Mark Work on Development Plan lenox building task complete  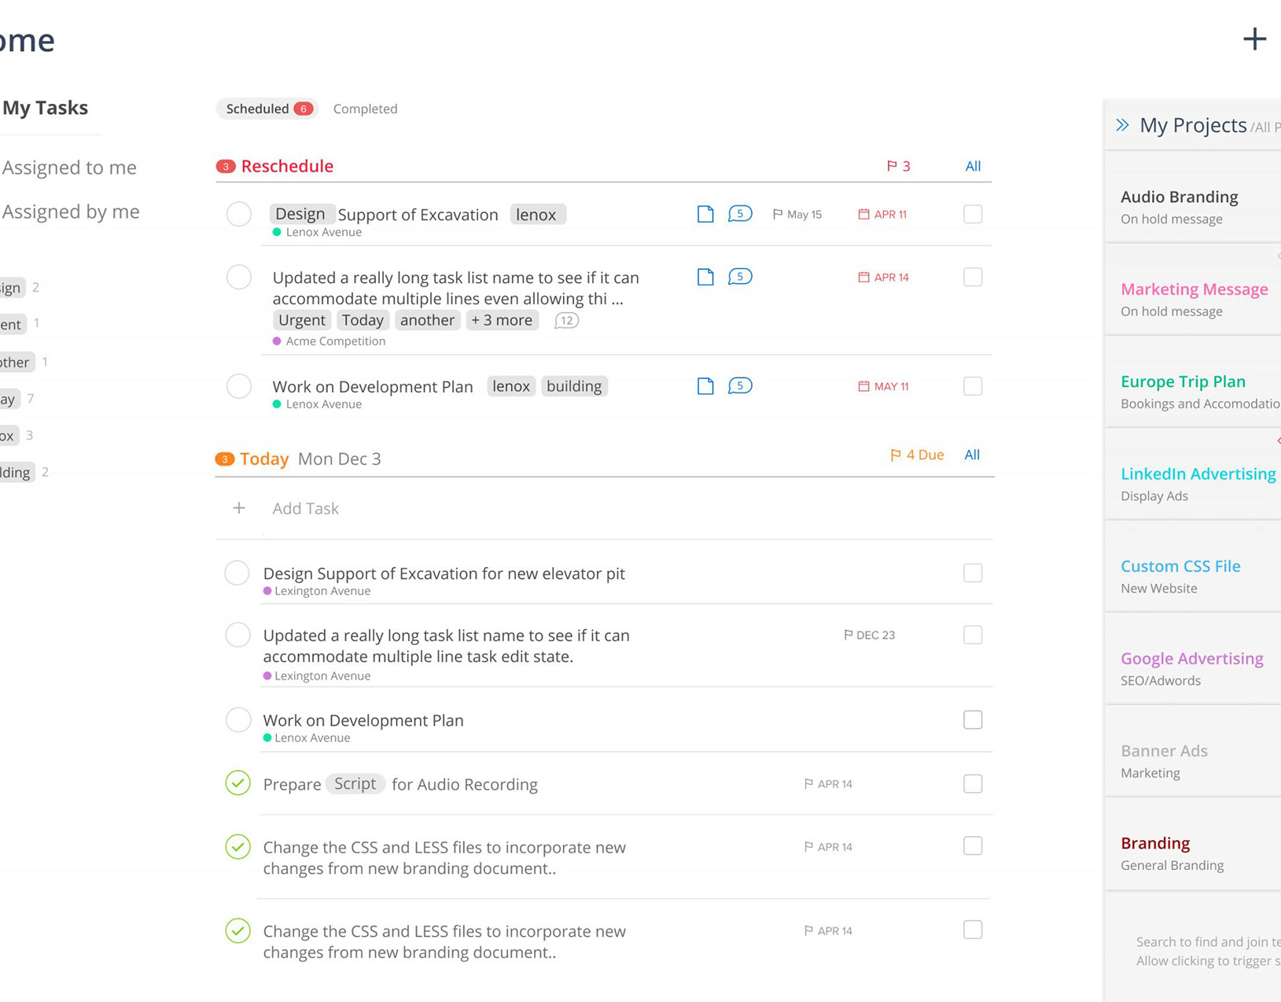239,386
